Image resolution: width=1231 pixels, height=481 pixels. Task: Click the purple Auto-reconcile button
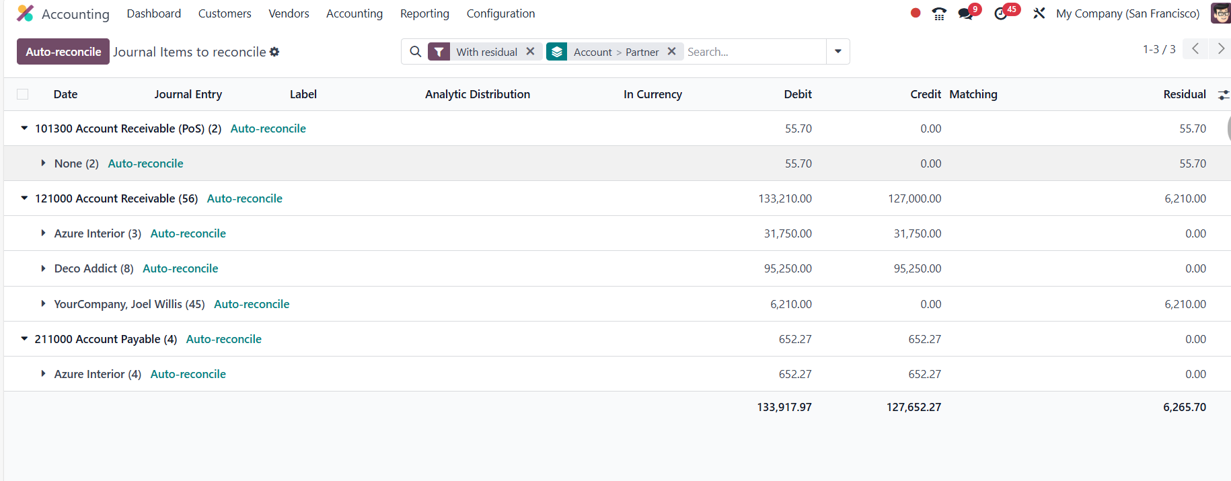coord(63,52)
